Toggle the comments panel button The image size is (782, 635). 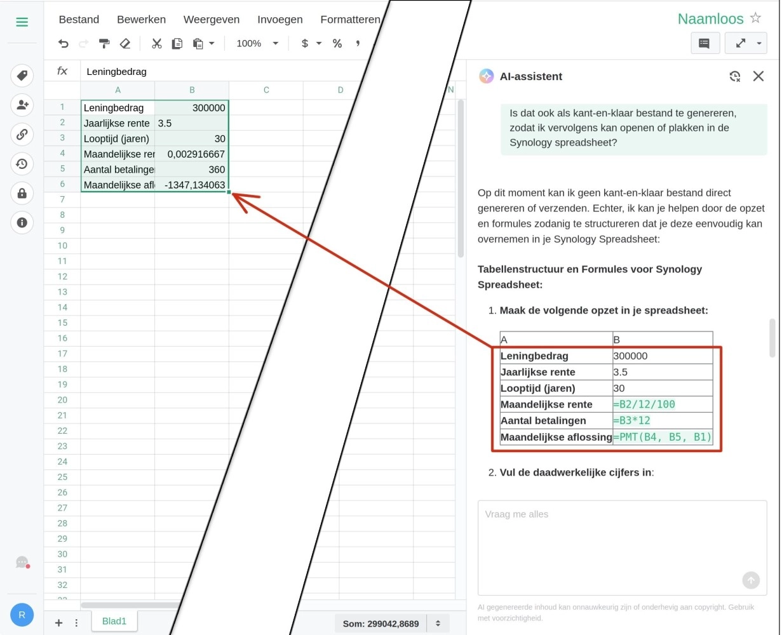[704, 43]
